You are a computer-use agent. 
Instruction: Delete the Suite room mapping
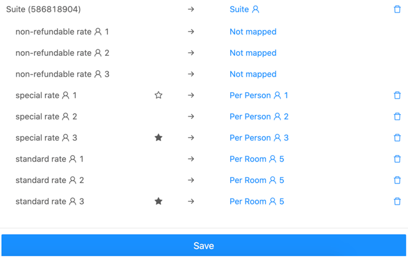[x=397, y=9]
